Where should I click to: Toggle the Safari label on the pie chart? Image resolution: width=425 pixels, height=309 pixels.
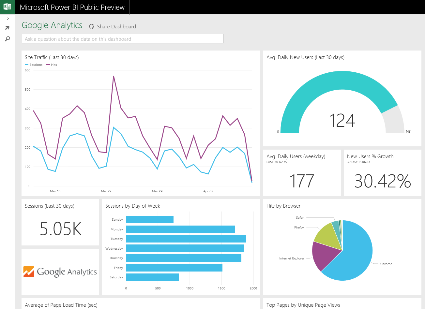300,217
